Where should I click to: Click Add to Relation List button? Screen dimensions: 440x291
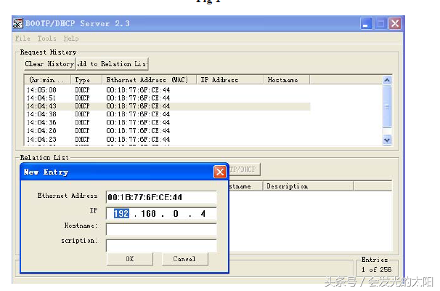coord(113,64)
